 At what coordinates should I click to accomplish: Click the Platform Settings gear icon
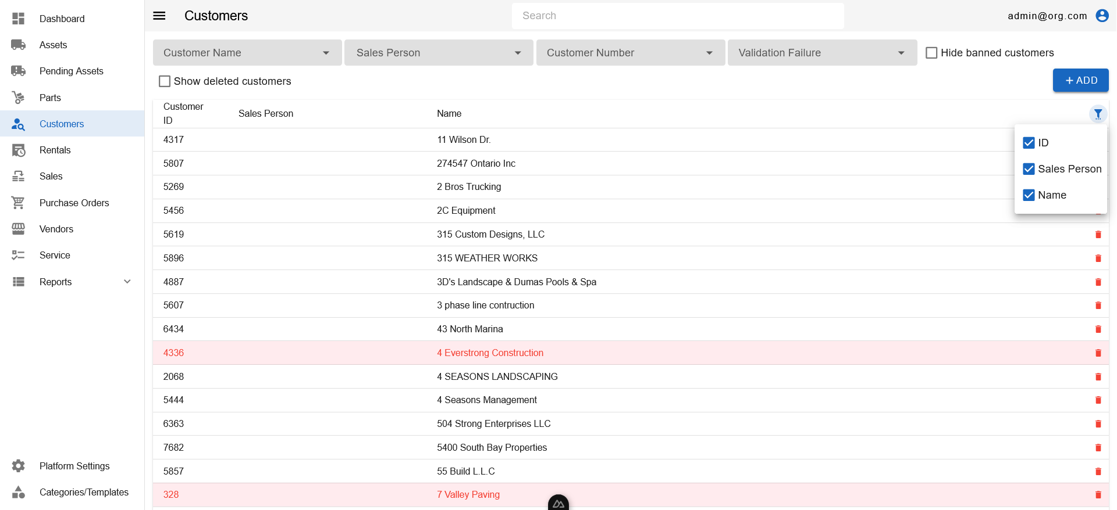click(19, 466)
